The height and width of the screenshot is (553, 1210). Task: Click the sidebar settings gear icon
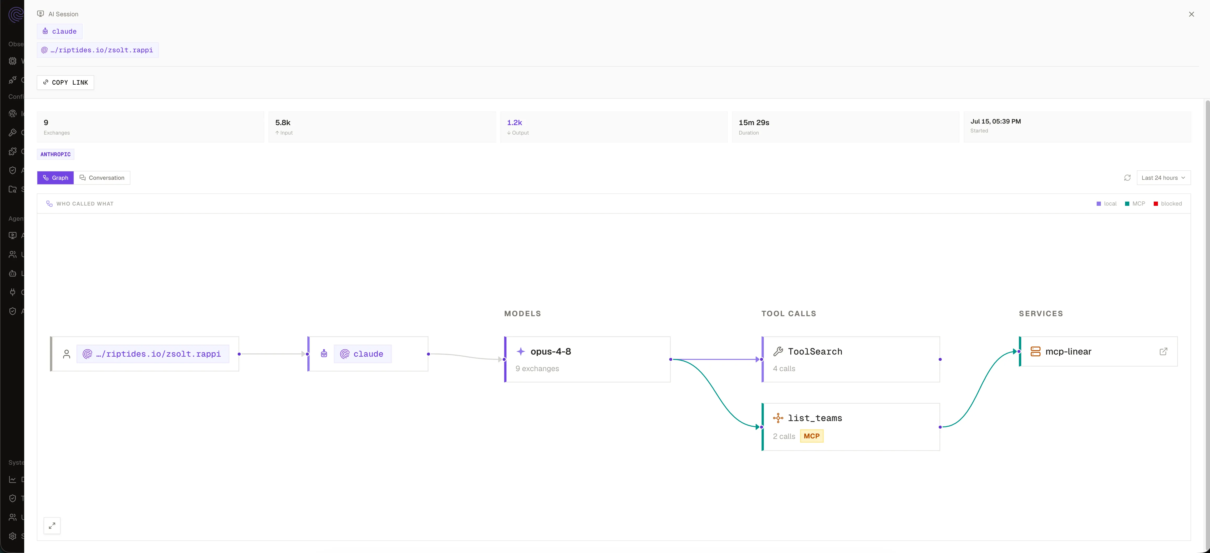pos(13,536)
